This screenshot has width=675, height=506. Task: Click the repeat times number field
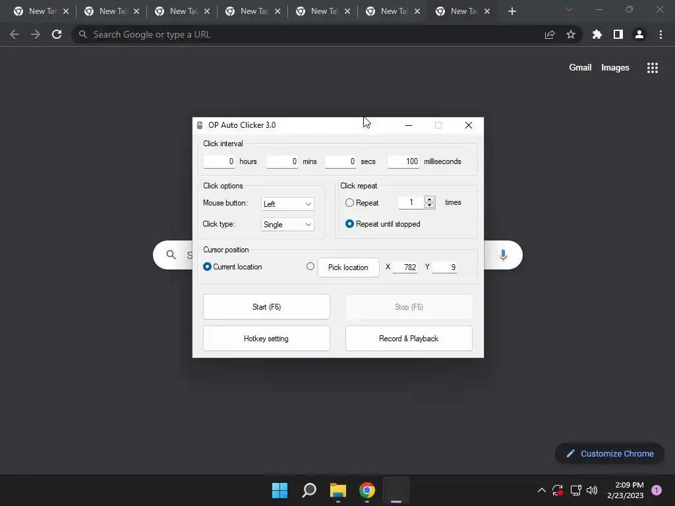pyautogui.click(x=411, y=202)
